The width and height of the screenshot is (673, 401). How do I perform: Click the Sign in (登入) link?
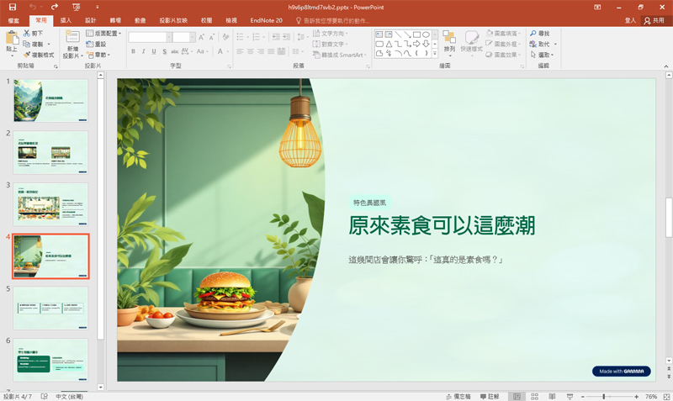[630, 19]
